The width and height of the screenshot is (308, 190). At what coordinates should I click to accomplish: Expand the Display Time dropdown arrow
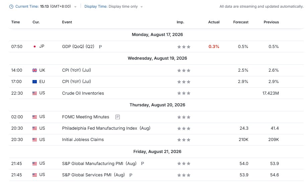tap(141, 7)
